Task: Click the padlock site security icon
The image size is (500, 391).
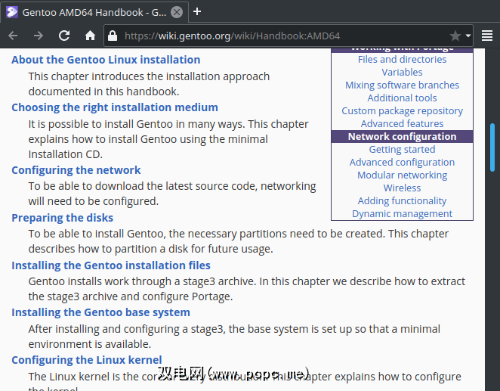Action: [x=113, y=36]
